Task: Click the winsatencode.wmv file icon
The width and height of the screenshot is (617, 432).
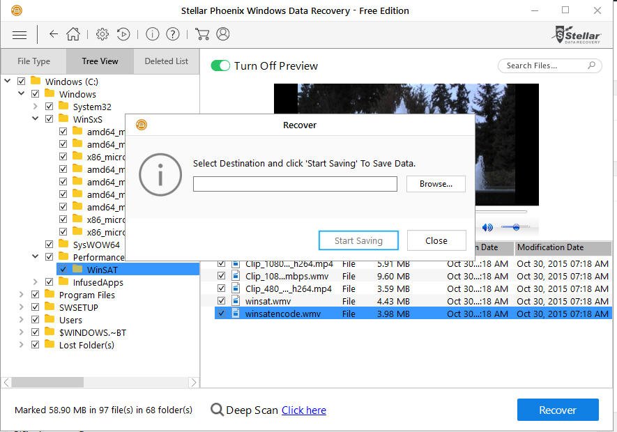Action: 236,314
